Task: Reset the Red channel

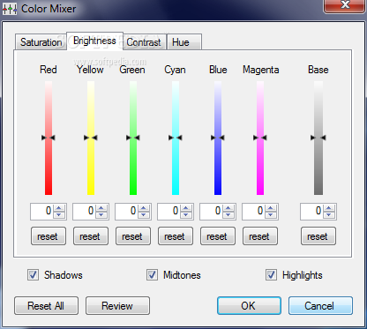Action: point(49,236)
